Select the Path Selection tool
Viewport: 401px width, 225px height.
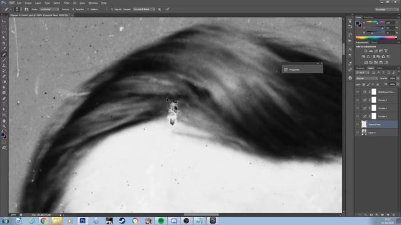4,109
